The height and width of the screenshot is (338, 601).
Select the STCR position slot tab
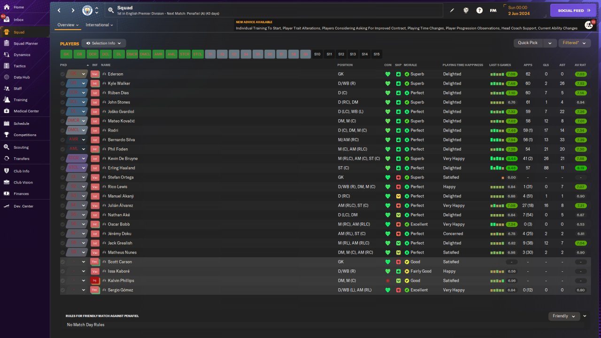point(185,54)
